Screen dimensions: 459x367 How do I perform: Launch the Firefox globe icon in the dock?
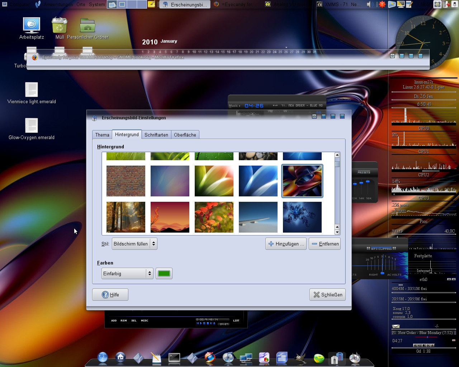[x=210, y=357]
